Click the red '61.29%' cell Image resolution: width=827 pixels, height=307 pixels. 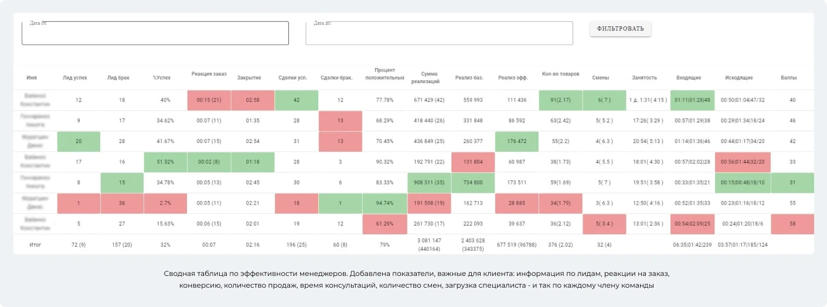(384, 224)
